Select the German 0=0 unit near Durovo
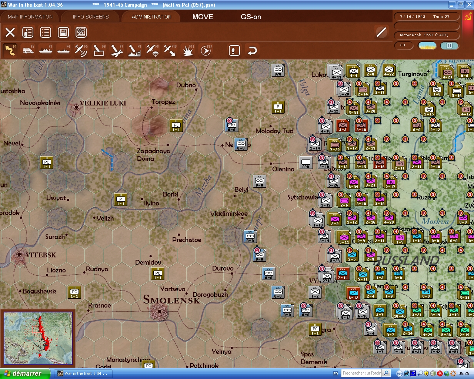Screen dimensions: 474x379 (x=269, y=274)
